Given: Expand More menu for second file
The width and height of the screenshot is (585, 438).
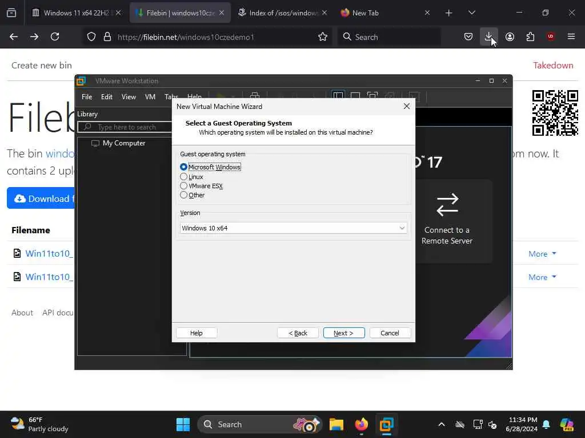Looking at the screenshot, I should coord(543,277).
